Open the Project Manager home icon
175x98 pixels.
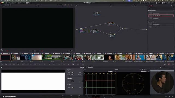click(x=169, y=96)
